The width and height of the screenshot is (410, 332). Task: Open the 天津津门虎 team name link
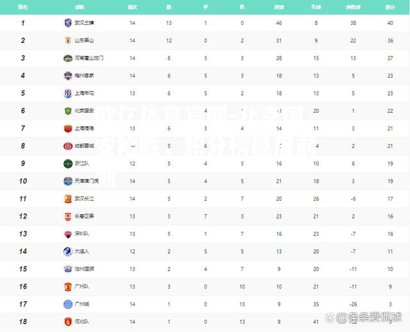click(86, 181)
